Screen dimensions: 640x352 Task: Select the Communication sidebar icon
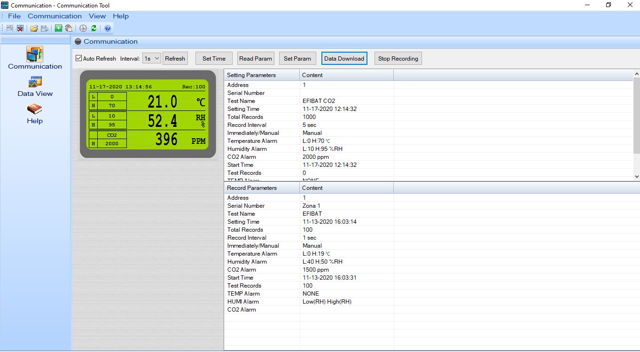coord(35,54)
